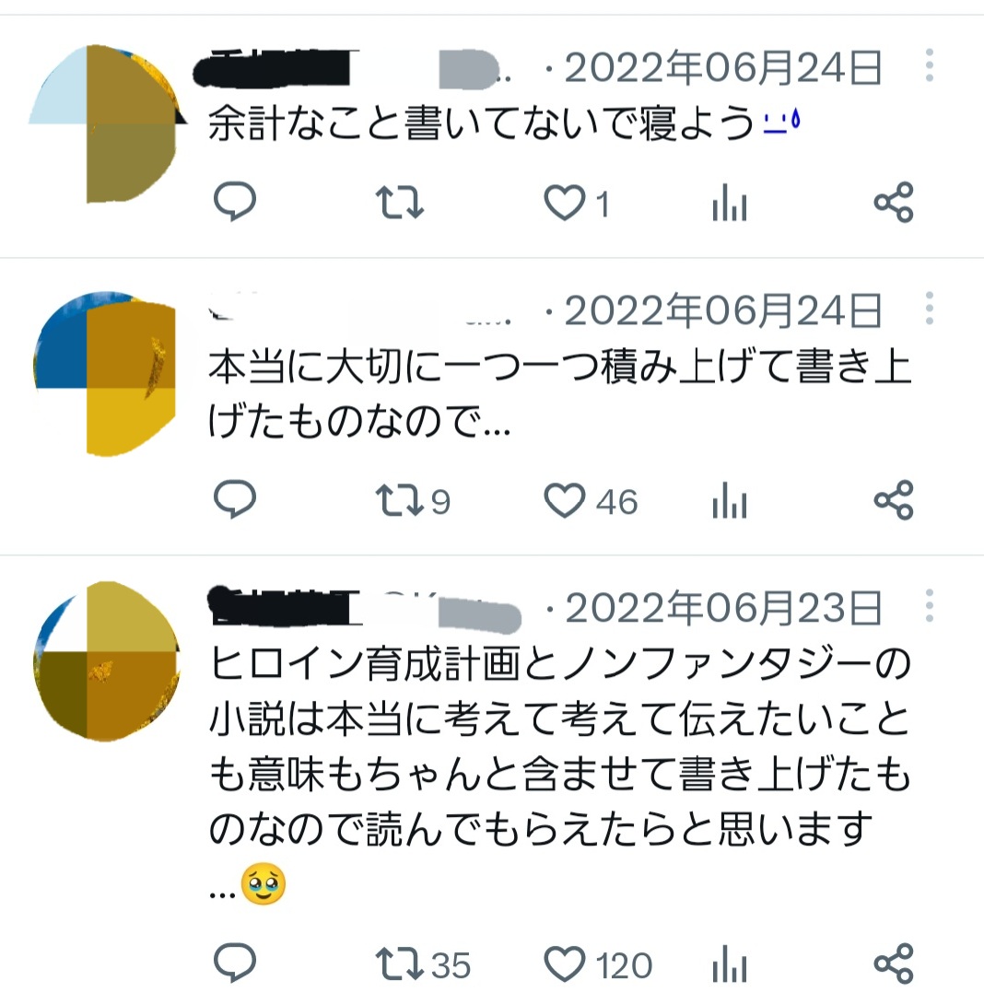View analytics for the first tweet
The height and width of the screenshot is (1004, 984).
tap(730, 203)
